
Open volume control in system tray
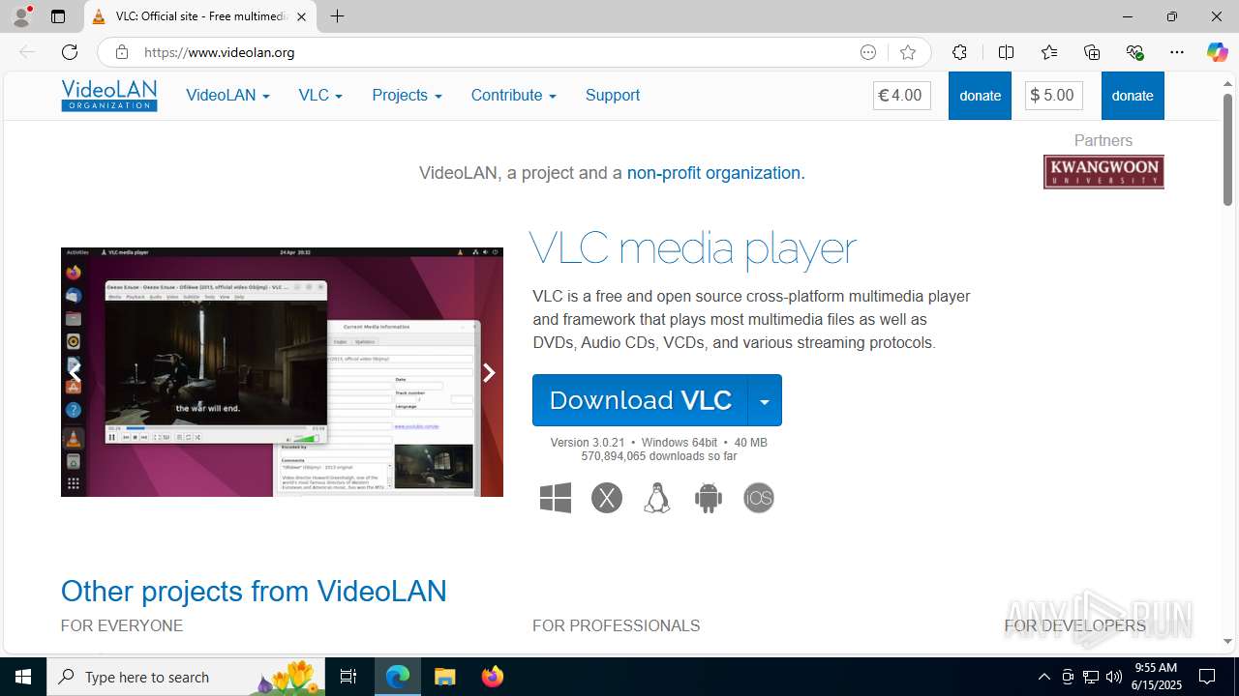point(1113,677)
